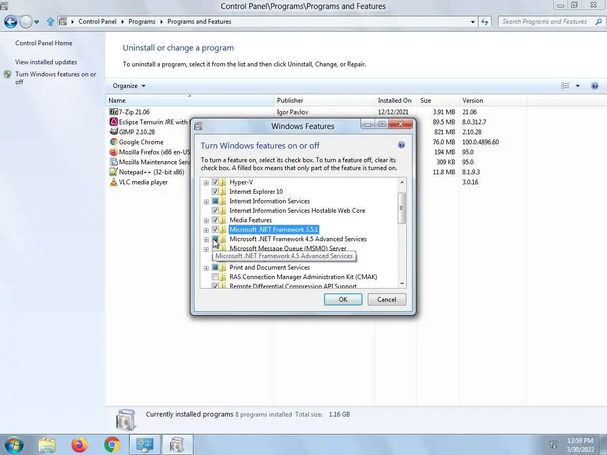This screenshot has width=607, height=455.
Task: Click the network tray icon
Action: pos(554,444)
